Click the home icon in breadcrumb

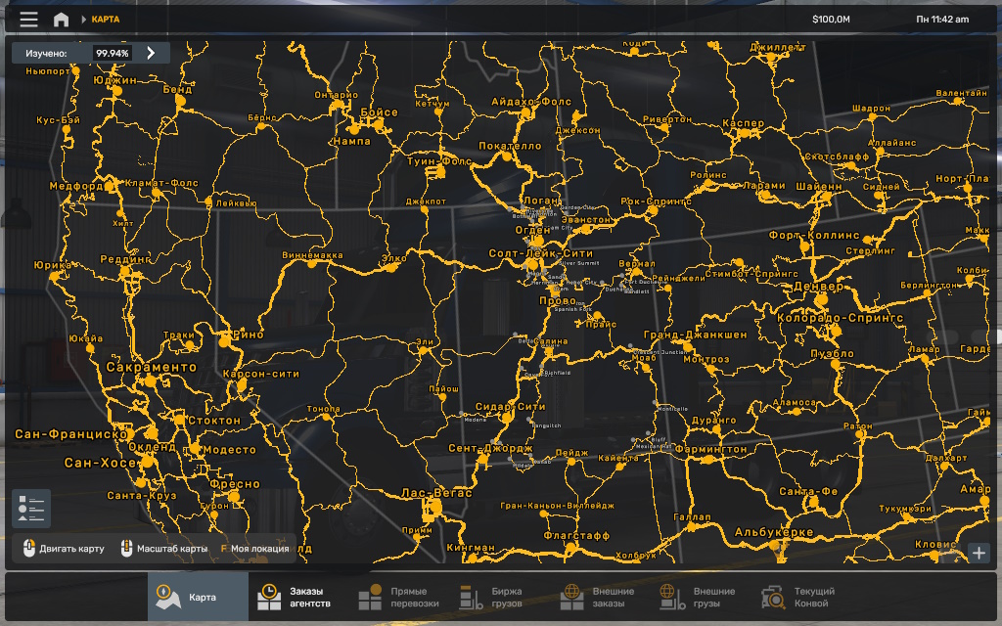pyautogui.click(x=61, y=20)
